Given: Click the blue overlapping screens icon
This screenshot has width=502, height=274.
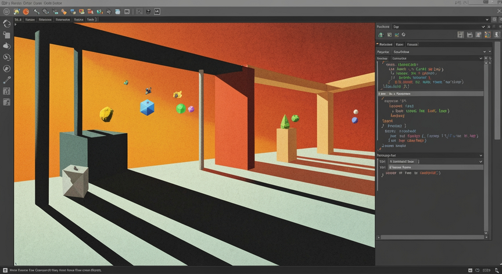Looking at the screenshot, I should click(x=73, y=12).
